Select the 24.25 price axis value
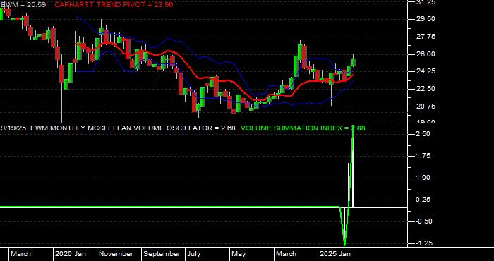 [x=426, y=71]
